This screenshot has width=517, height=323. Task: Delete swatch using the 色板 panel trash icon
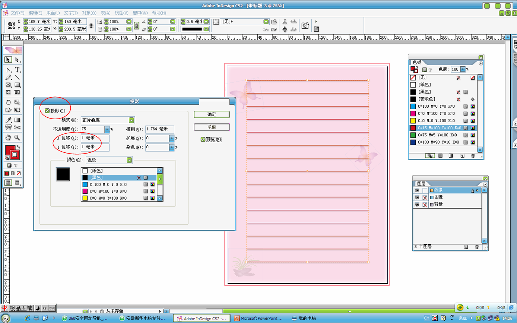473,156
